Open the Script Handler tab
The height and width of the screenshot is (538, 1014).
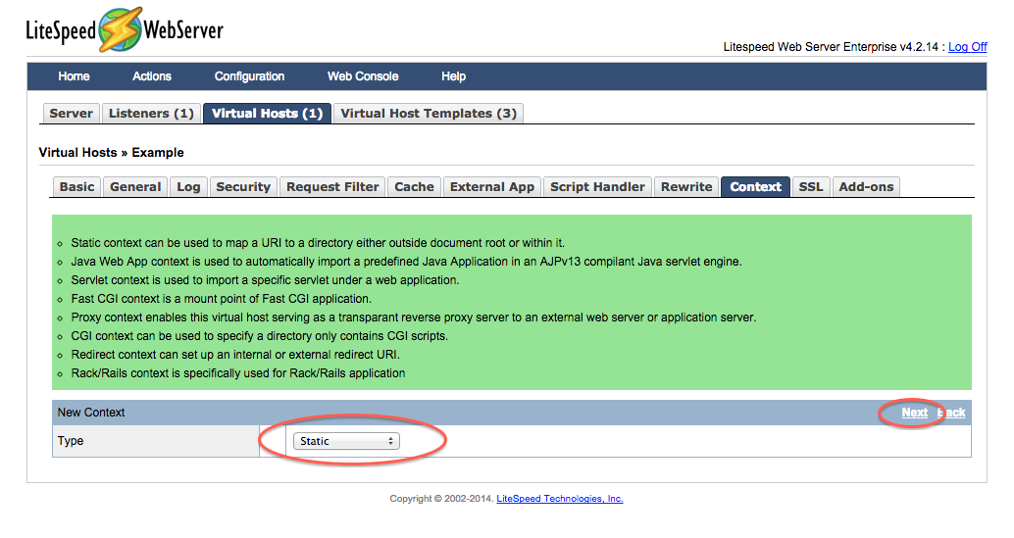(597, 186)
